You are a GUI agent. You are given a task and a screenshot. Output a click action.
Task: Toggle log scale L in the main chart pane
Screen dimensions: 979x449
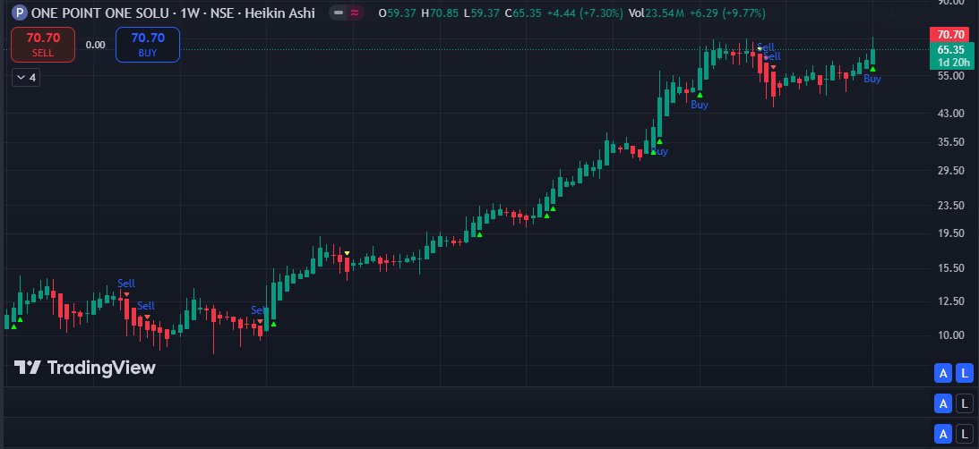coord(965,374)
